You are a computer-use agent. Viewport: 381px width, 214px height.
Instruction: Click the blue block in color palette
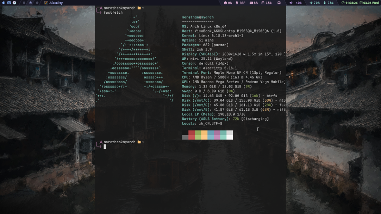(x=211, y=135)
